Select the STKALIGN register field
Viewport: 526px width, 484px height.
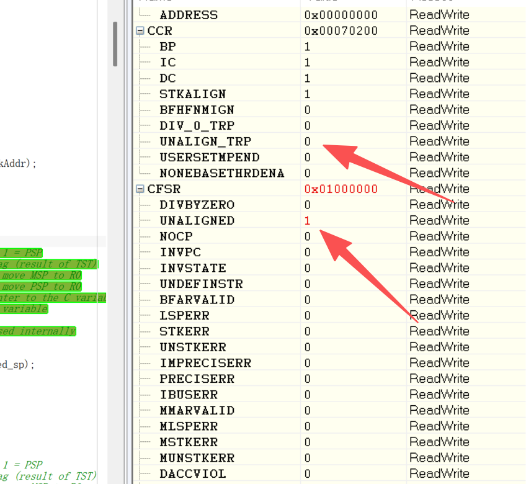point(192,94)
